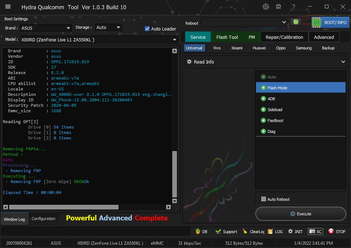Open the help question mark icon
Screen dimensions: 351x248
pyautogui.click(x=293, y=7)
